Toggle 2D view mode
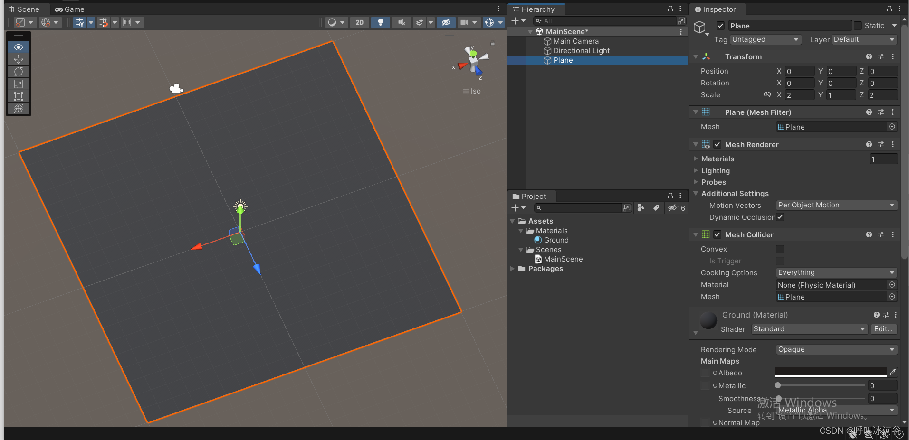 coord(360,22)
